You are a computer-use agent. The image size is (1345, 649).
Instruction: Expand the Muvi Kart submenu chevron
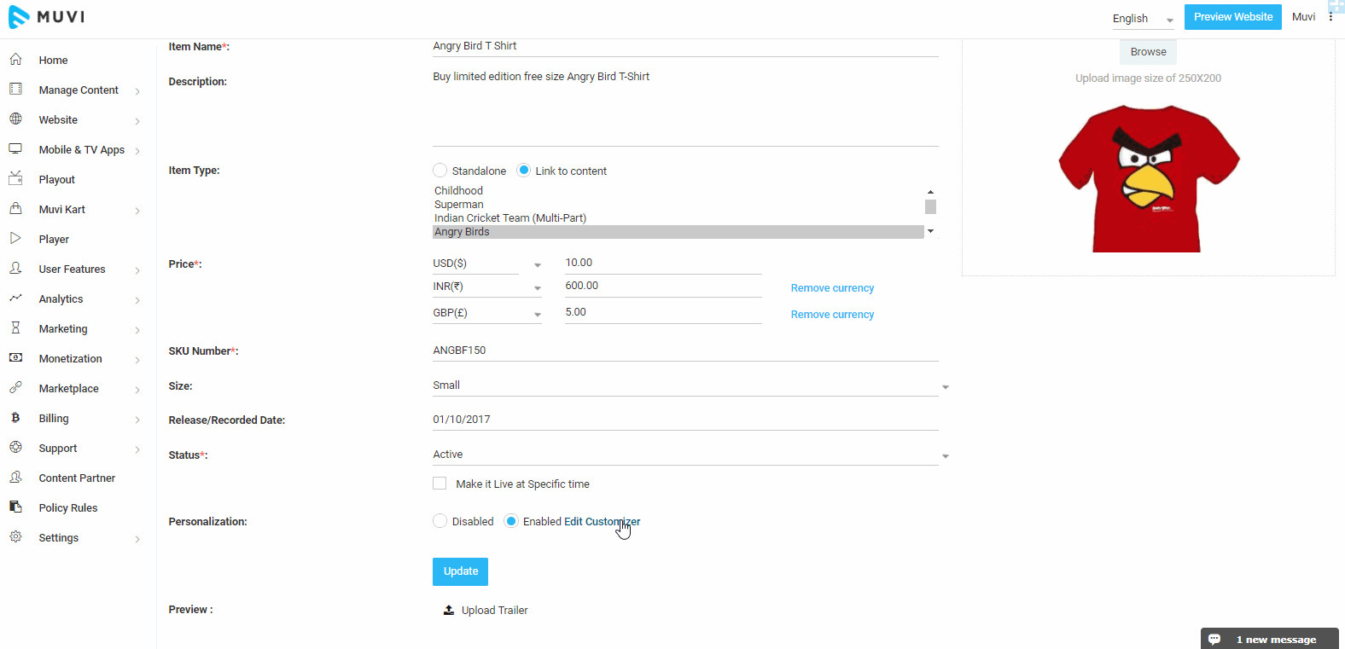click(137, 211)
